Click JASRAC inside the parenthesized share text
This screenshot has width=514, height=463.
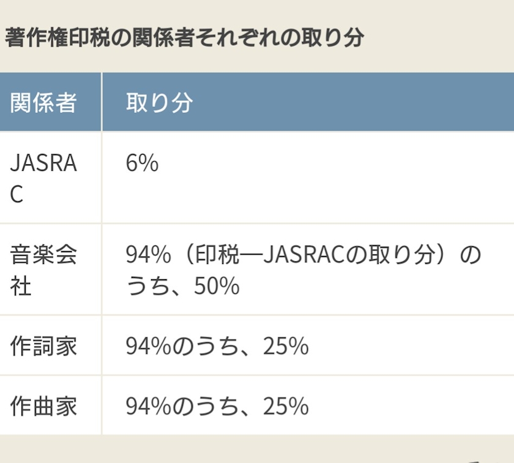[304, 255]
